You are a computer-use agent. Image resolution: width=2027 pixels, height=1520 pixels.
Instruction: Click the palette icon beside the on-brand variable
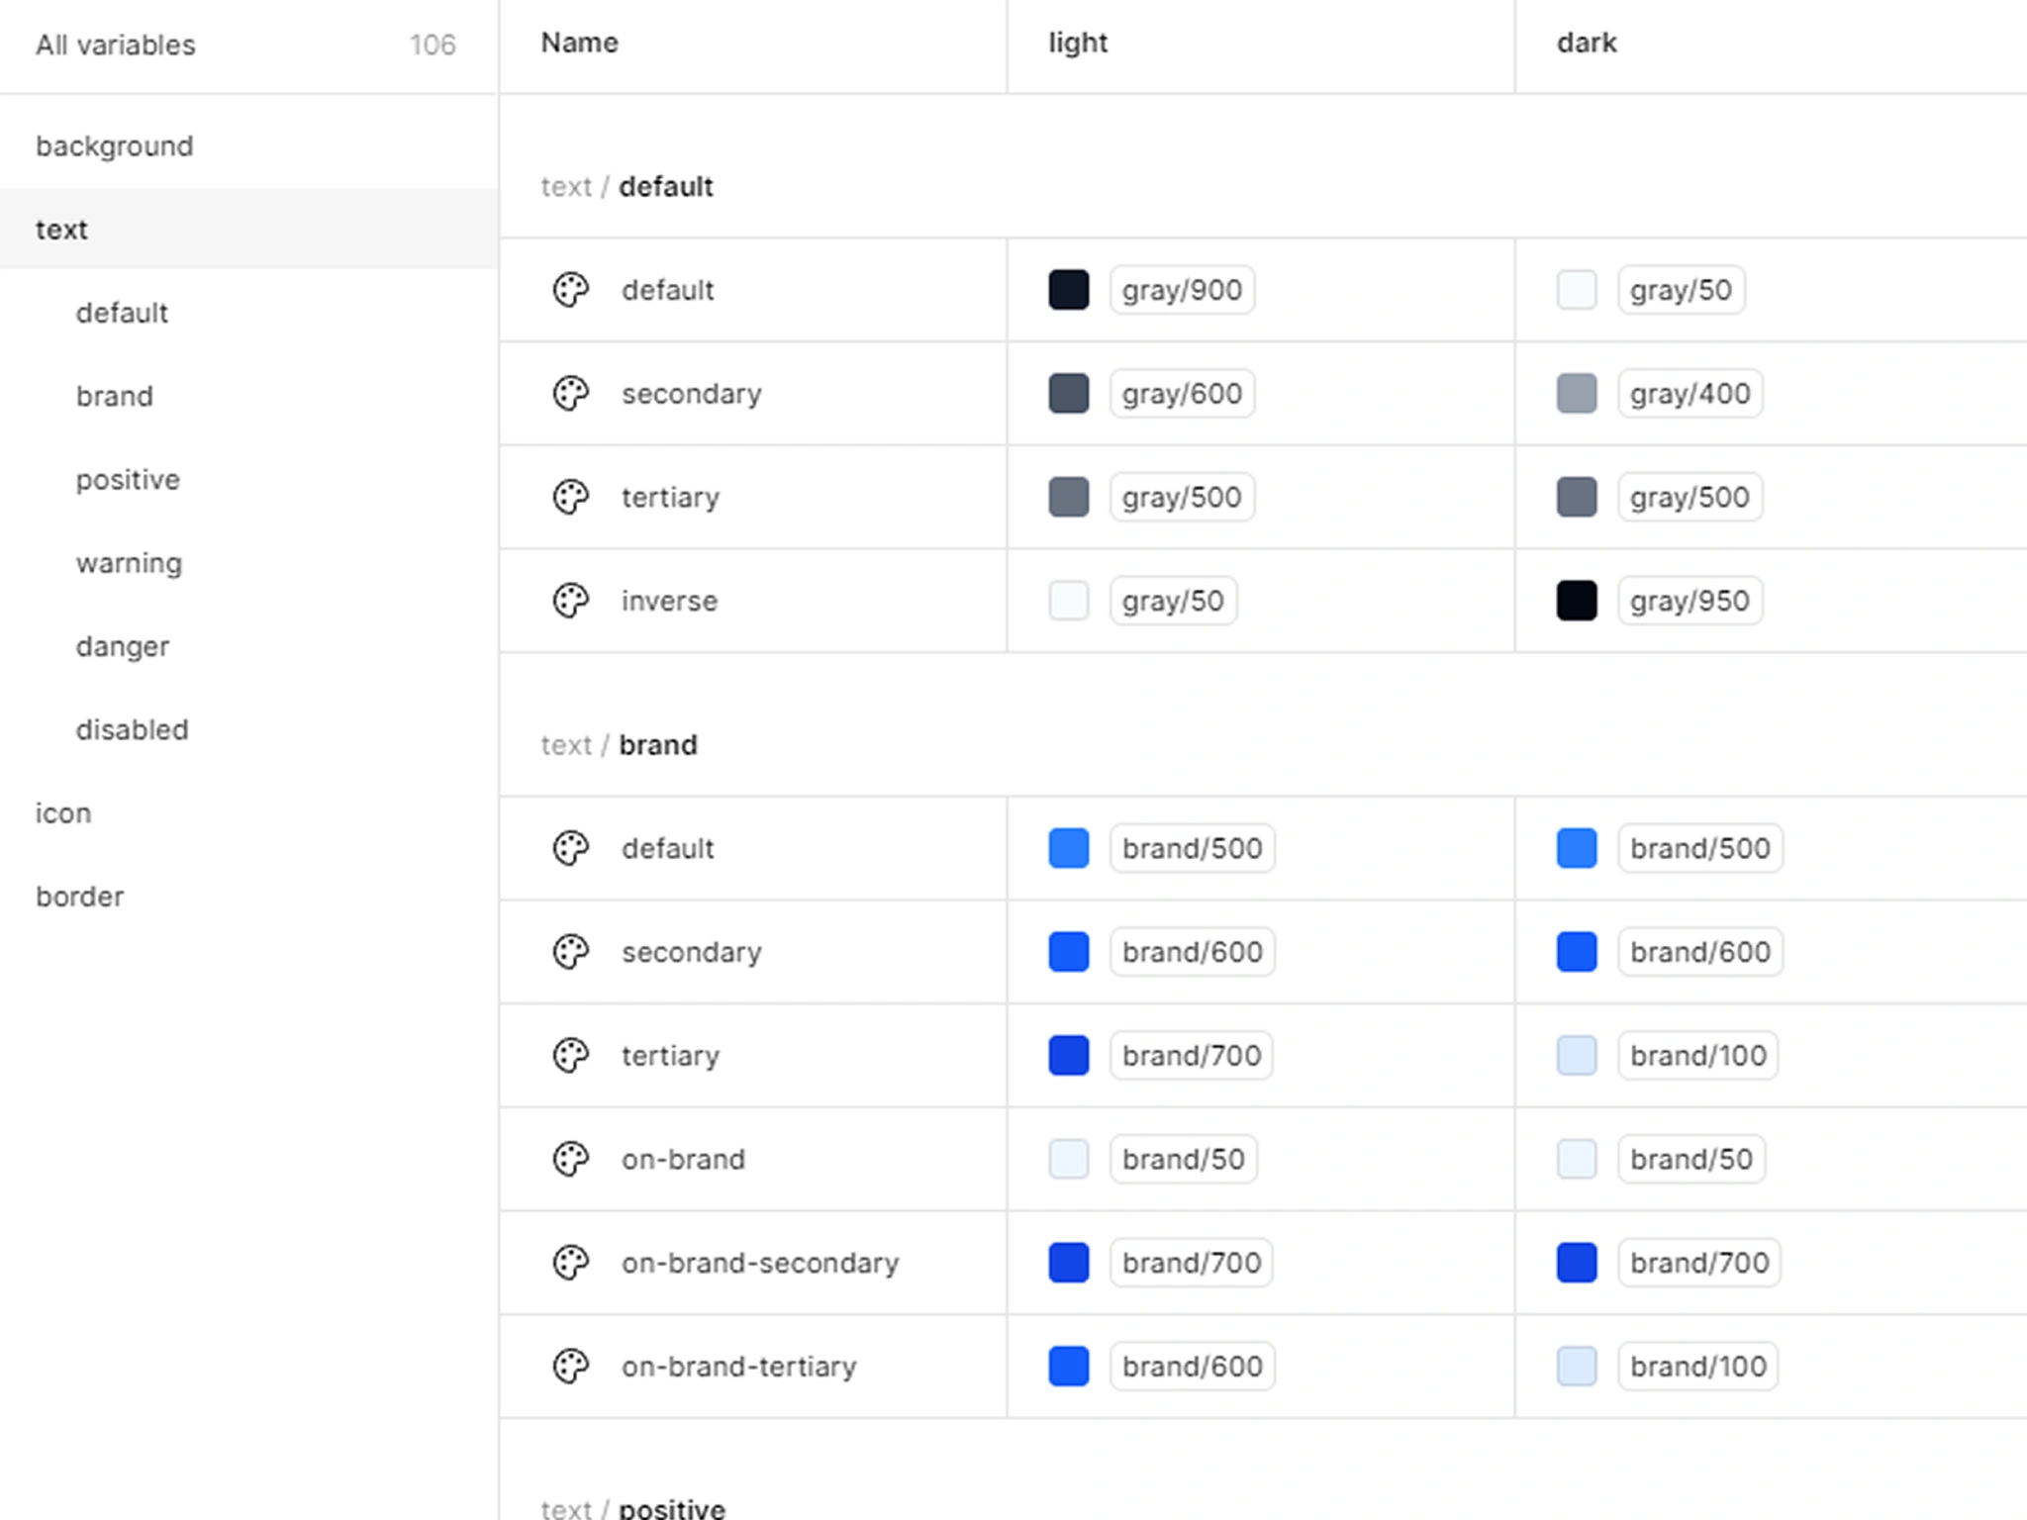[x=571, y=1159]
